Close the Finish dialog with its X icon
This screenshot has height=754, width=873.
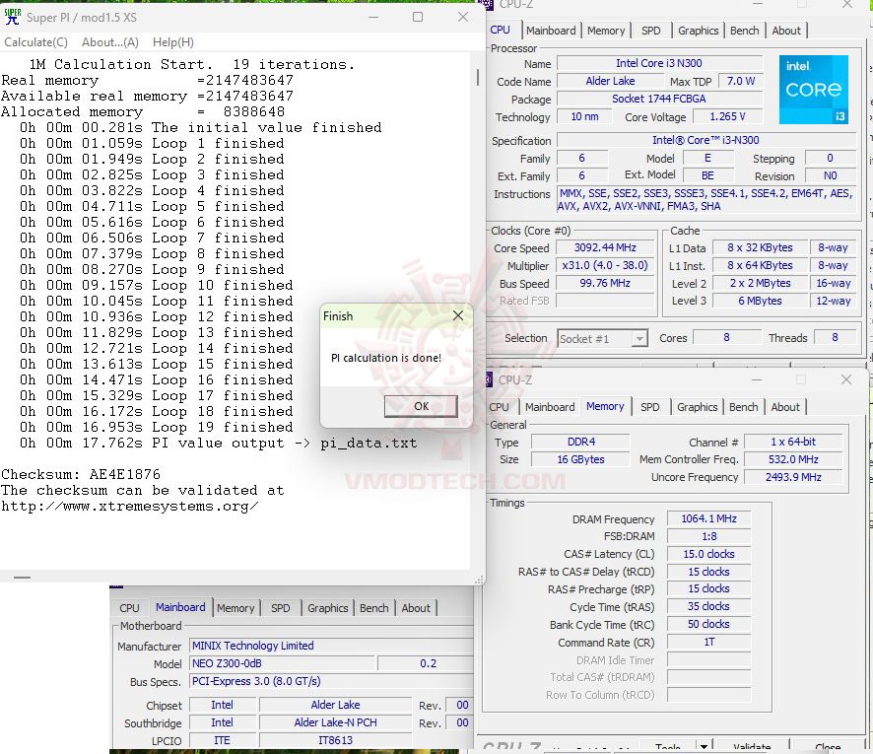tap(458, 315)
